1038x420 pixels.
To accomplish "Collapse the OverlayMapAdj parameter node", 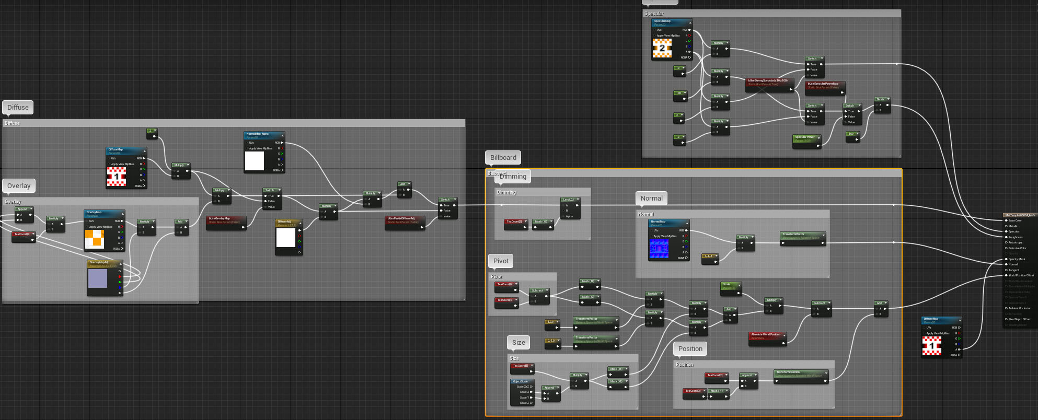I will click(x=121, y=264).
